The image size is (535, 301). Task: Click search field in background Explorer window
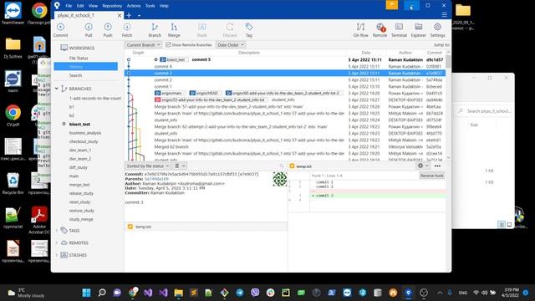tap(485, 111)
